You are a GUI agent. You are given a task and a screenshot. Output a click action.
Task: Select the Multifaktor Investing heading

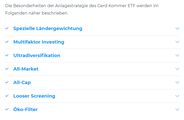coord(39,42)
